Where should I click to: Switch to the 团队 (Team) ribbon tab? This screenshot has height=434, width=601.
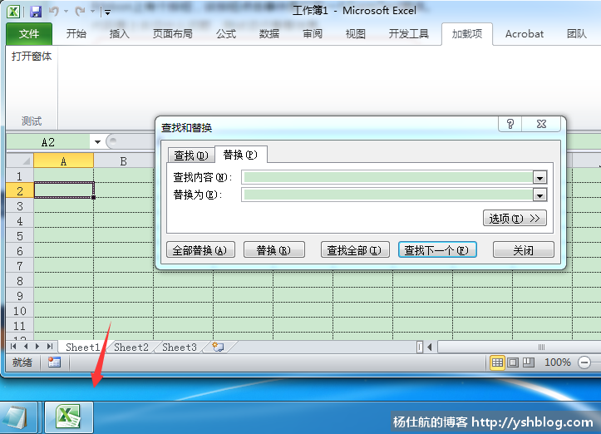576,34
